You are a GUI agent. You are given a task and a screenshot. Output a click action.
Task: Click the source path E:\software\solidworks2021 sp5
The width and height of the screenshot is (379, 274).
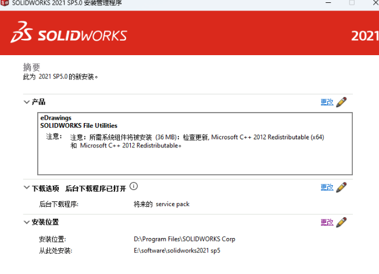pos(177,251)
